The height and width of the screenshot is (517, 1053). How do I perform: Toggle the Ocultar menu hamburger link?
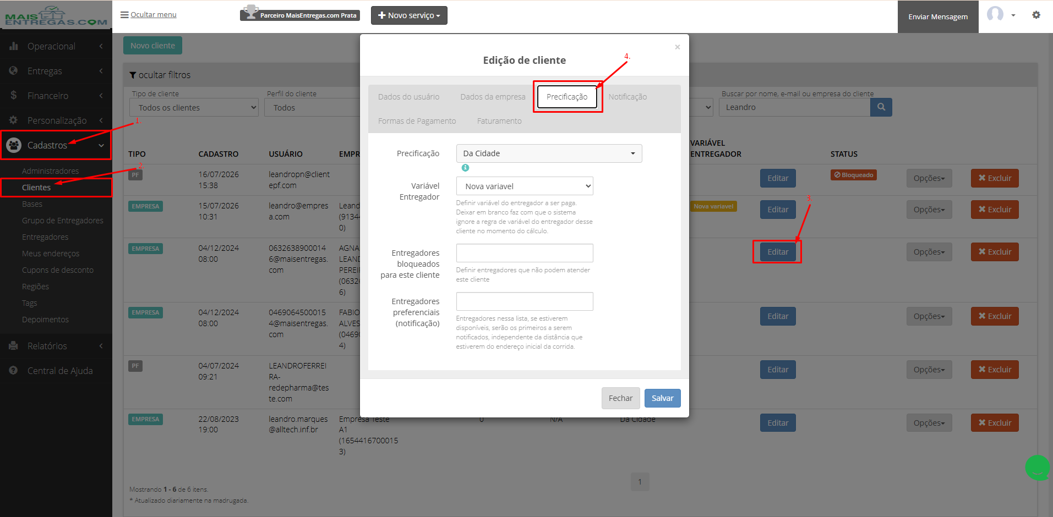click(x=149, y=15)
